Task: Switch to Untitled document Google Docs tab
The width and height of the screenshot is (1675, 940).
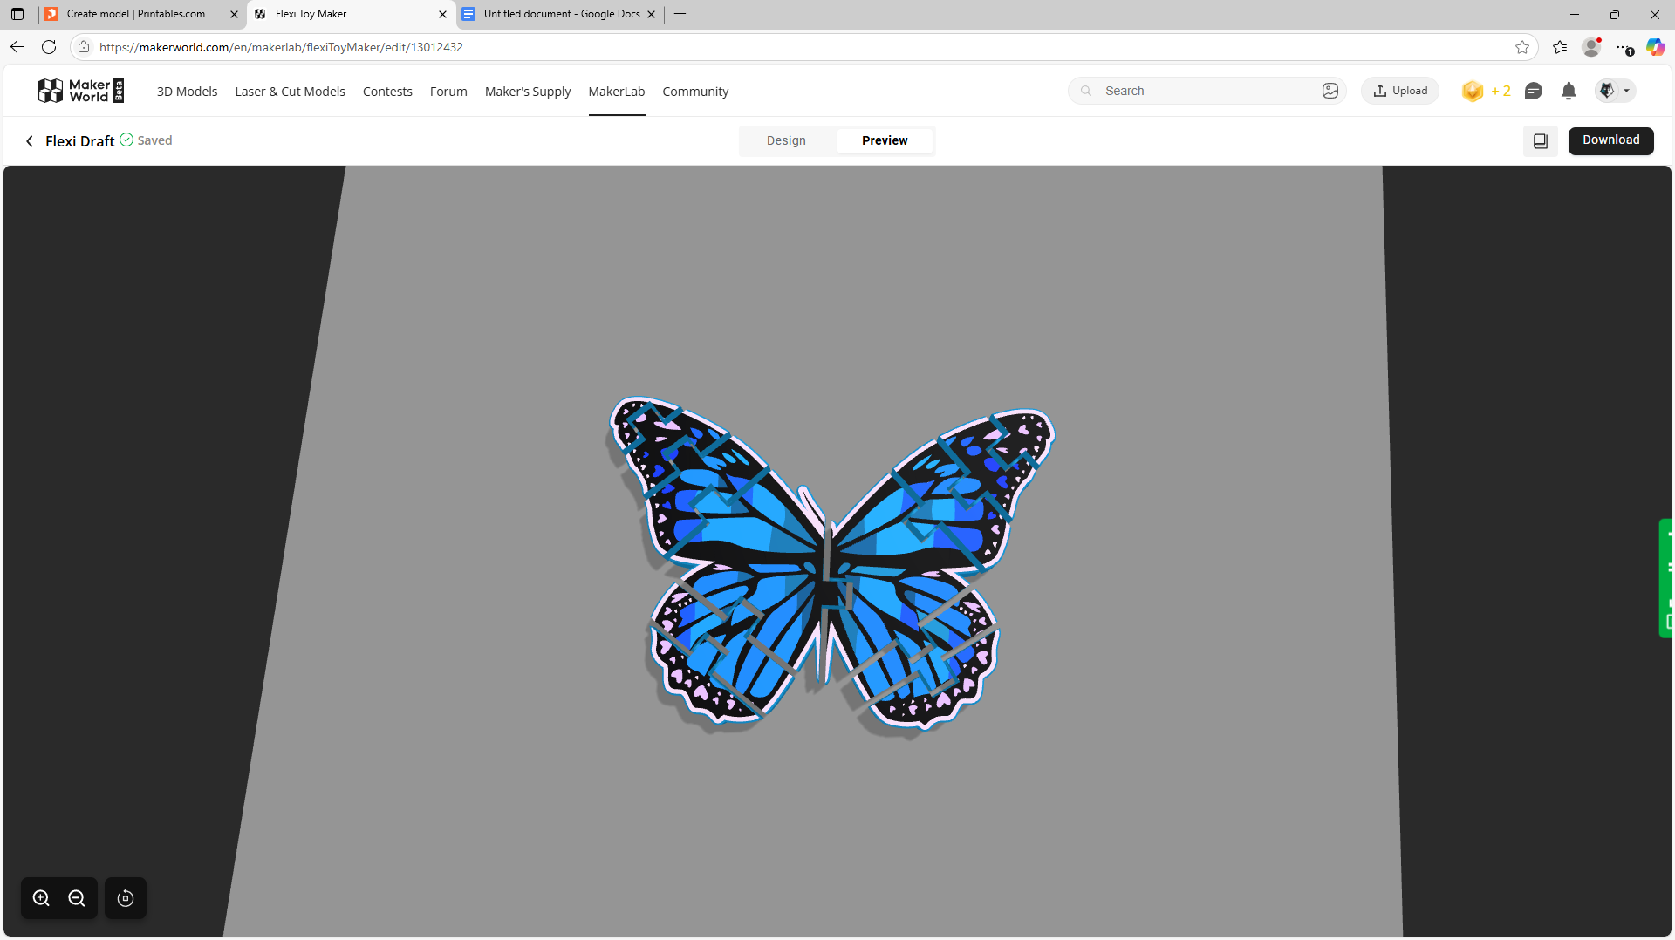Action: [x=561, y=14]
